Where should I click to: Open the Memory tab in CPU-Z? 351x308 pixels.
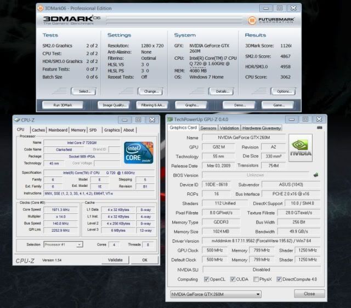(x=78, y=130)
